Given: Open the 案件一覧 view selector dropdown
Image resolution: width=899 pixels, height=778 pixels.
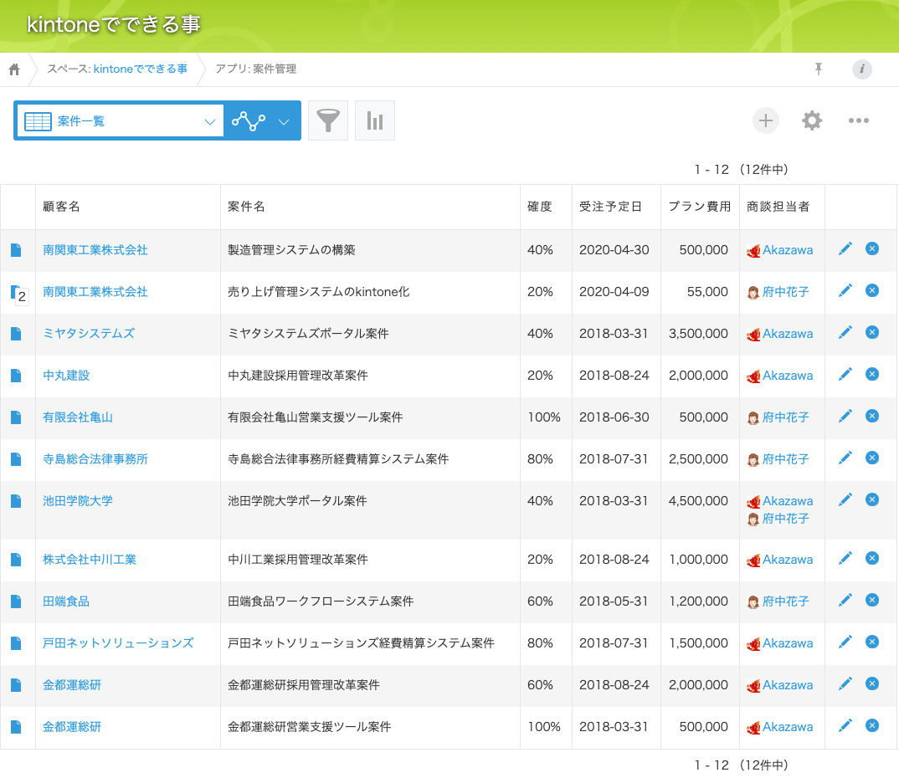Looking at the screenshot, I should 120,120.
